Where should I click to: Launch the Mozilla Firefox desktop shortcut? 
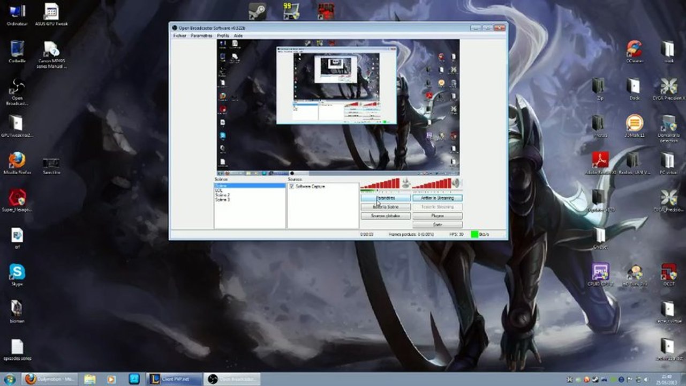pyautogui.click(x=17, y=164)
